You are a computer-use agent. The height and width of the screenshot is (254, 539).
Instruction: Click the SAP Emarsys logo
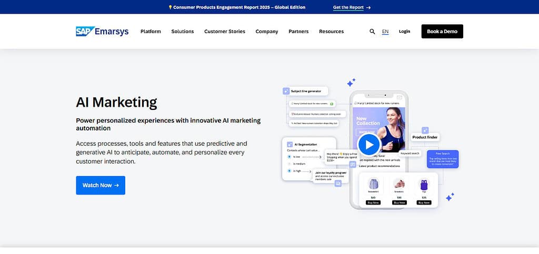point(102,31)
